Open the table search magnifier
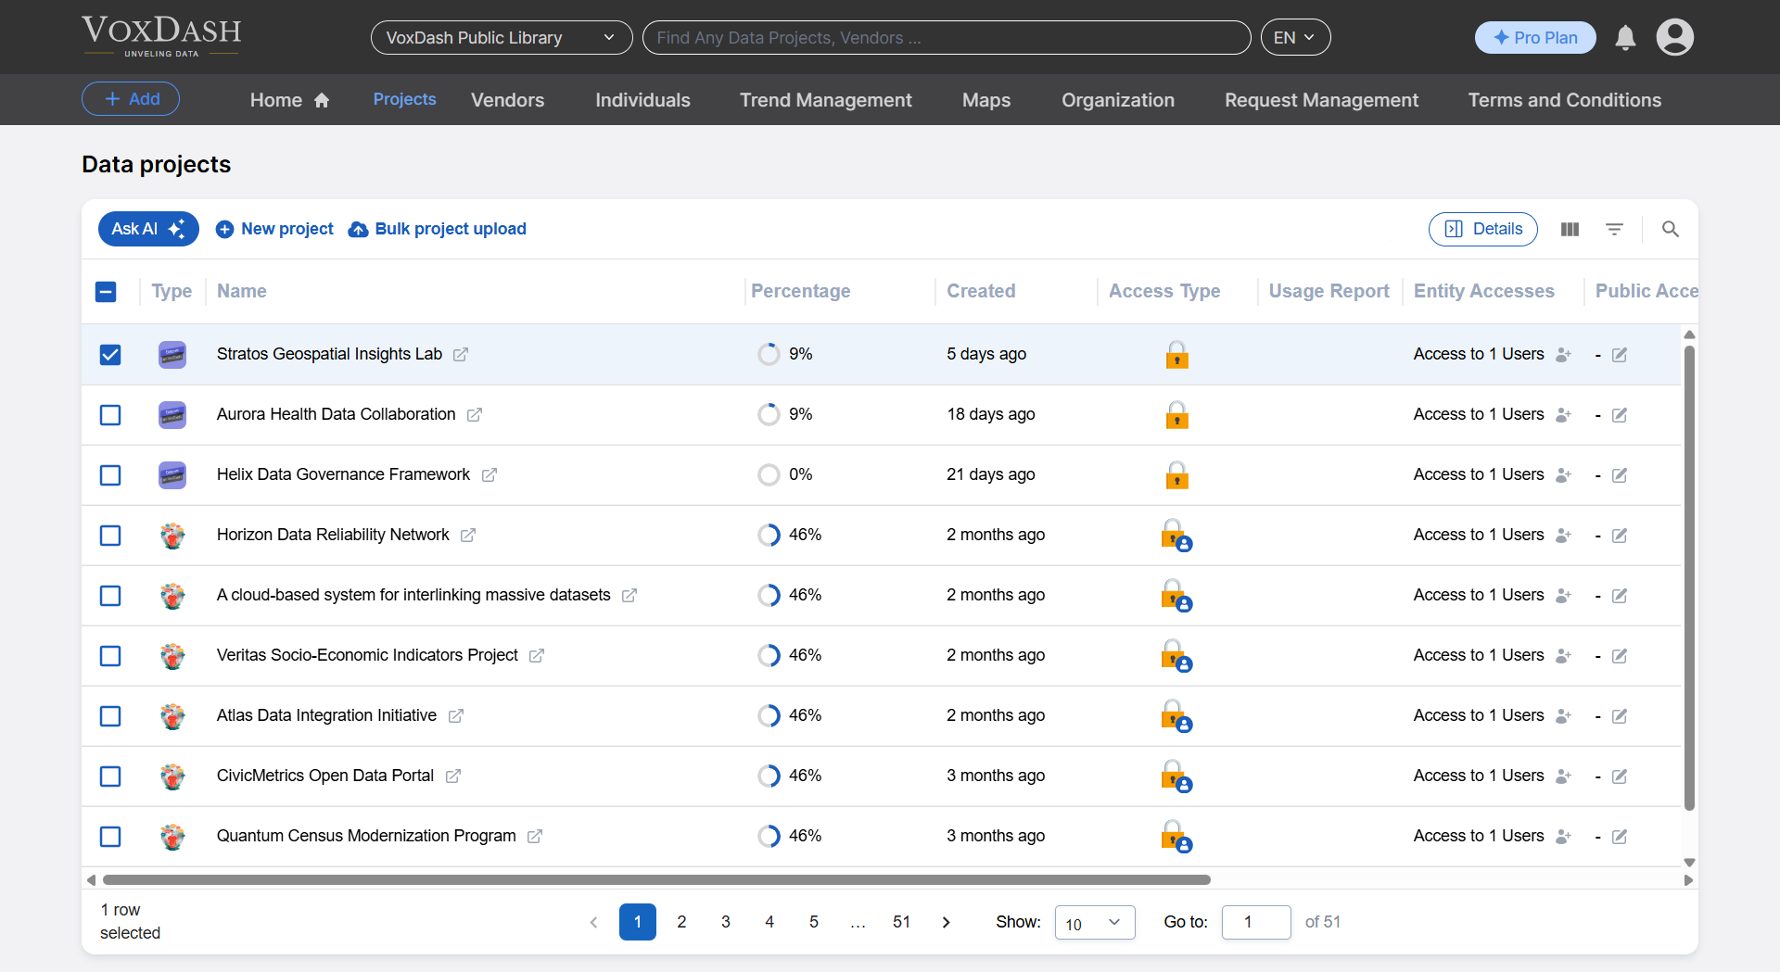This screenshot has height=972, width=1780. point(1670,229)
